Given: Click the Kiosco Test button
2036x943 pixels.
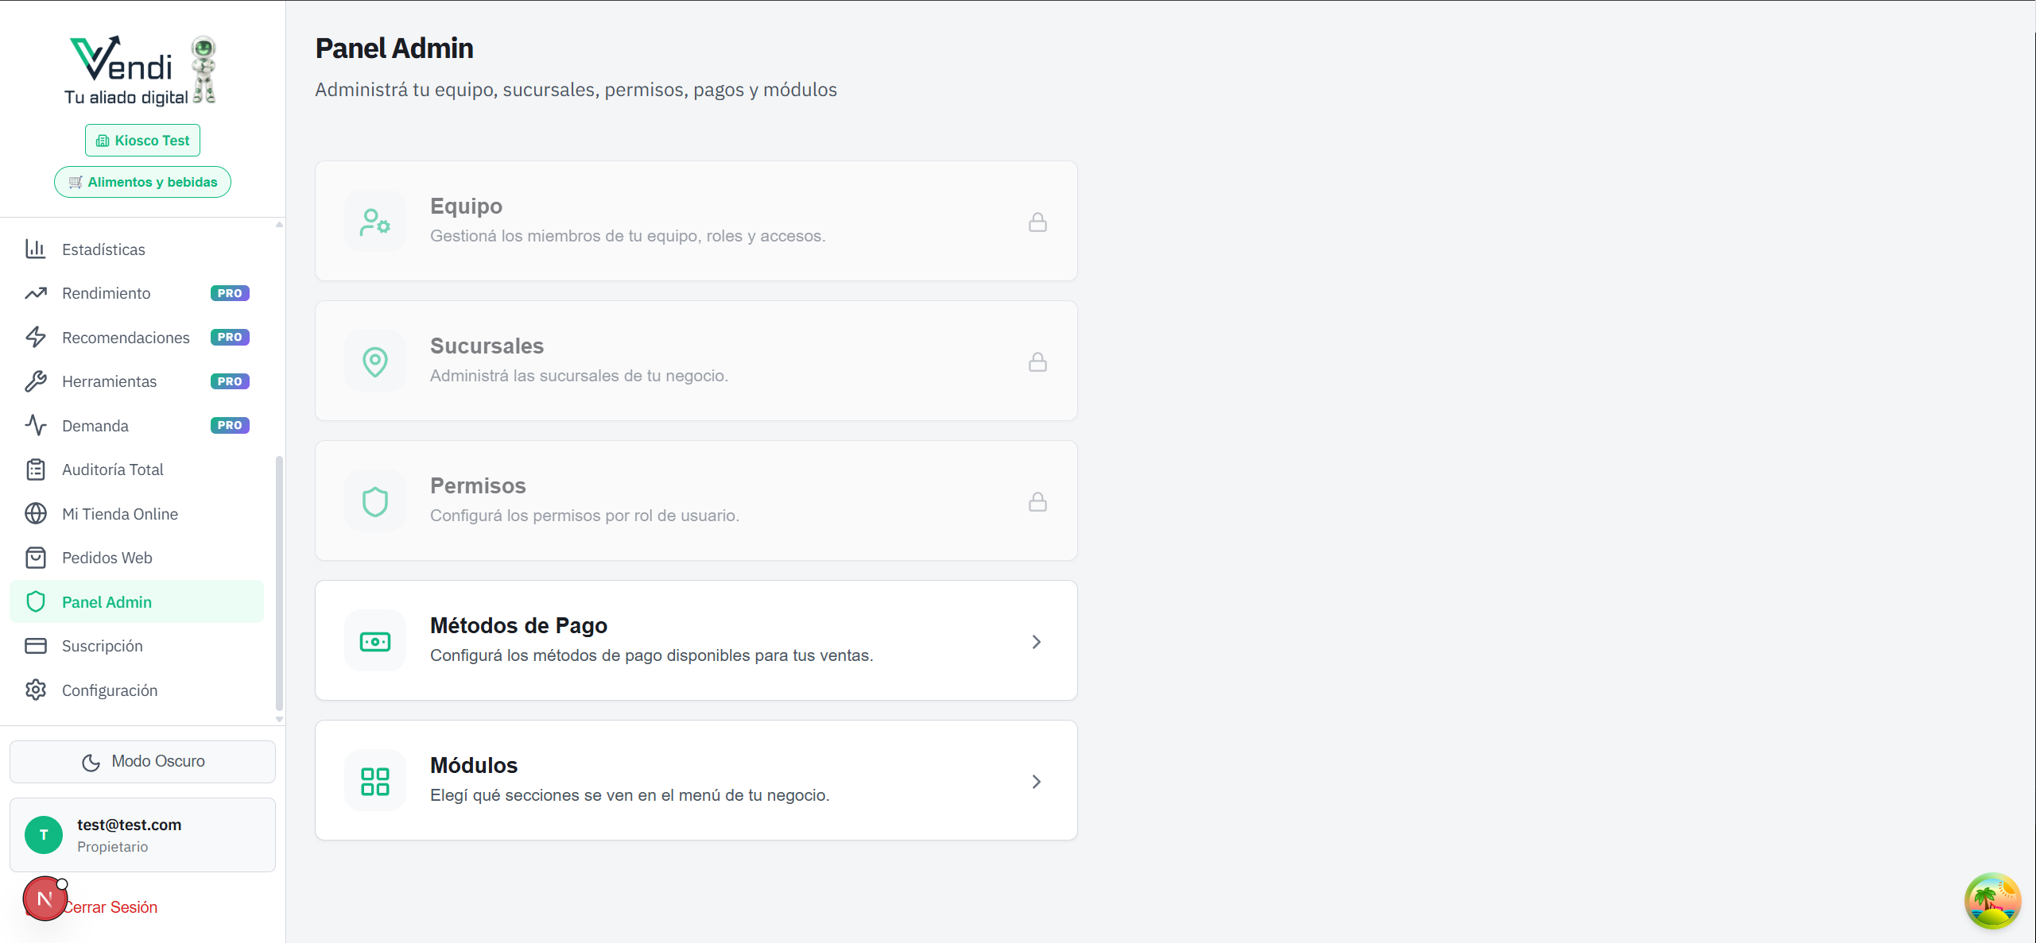Looking at the screenshot, I should (142, 140).
